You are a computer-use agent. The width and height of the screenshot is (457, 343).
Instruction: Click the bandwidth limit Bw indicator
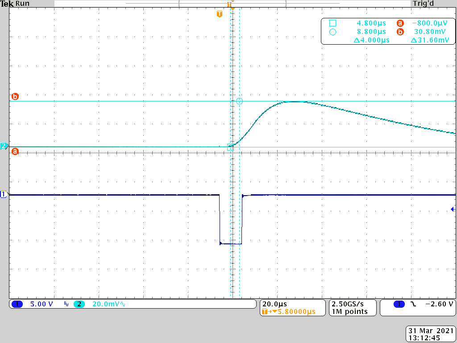coord(66,304)
